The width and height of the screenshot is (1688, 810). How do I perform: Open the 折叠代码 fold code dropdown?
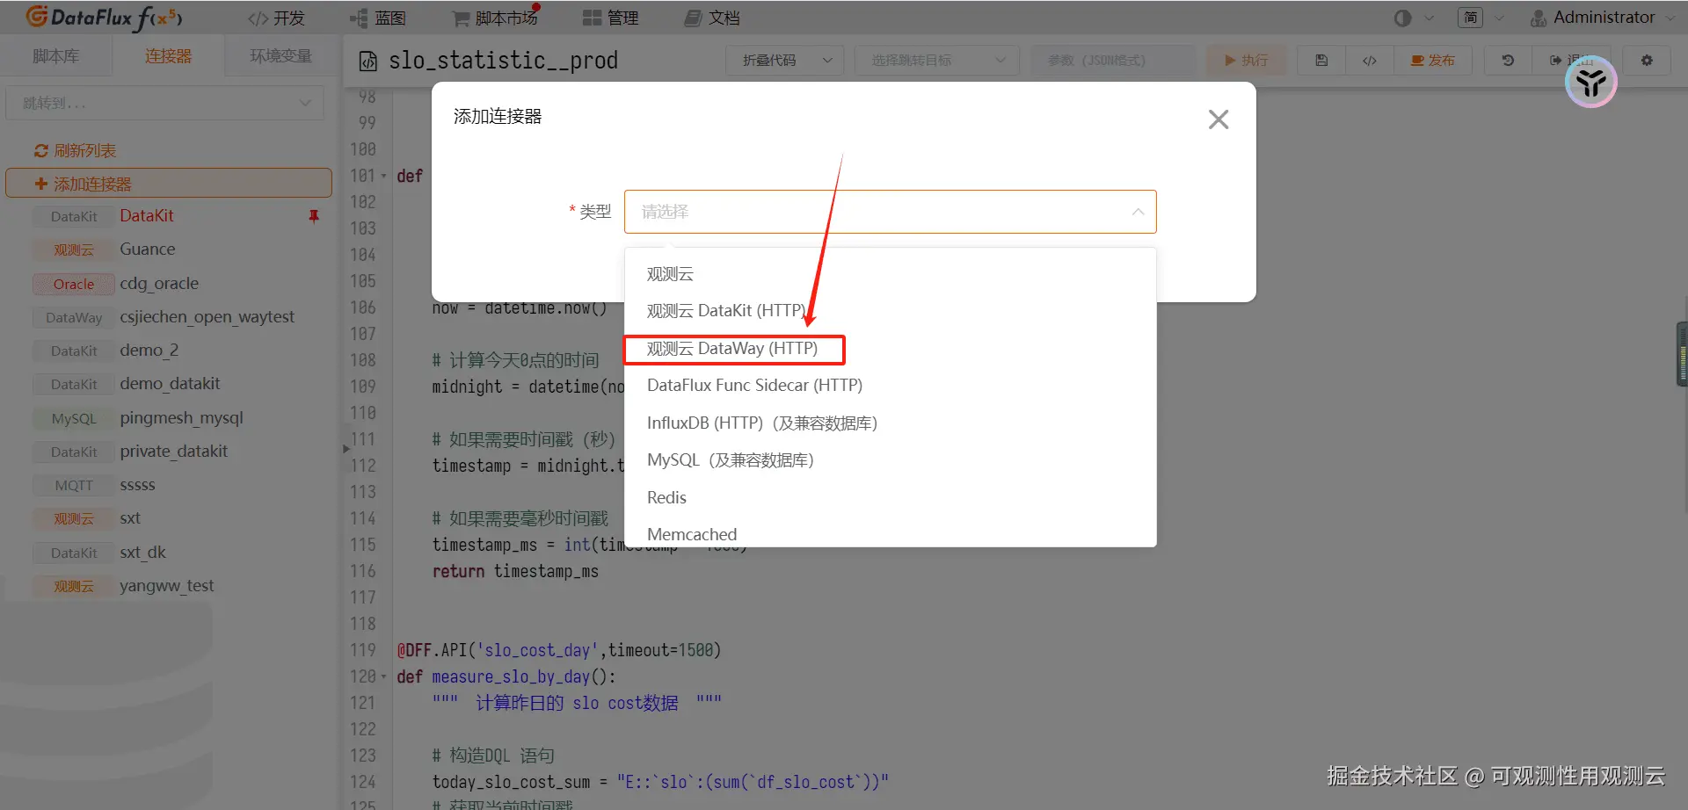[785, 60]
